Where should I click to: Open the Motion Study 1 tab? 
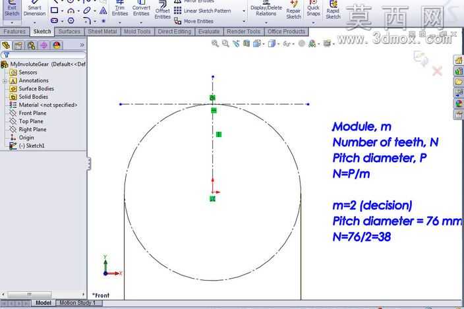(x=78, y=303)
